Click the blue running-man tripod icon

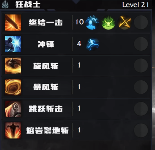(93, 44)
